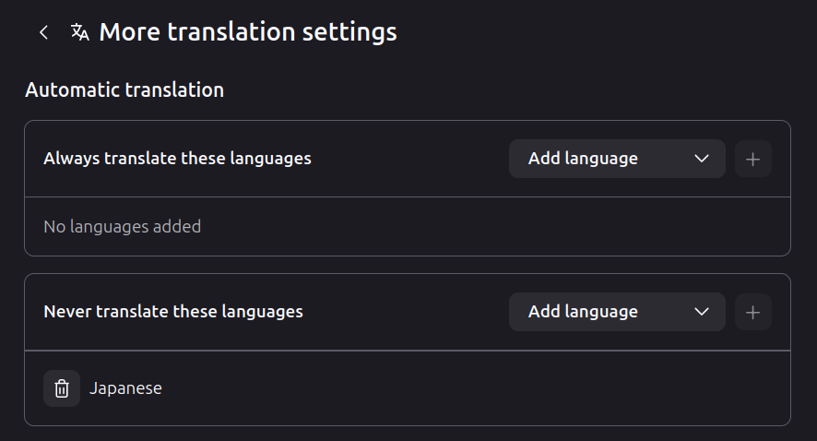Click the "Automatic translation" section heading
817x441 pixels.
click(x=124, y=90)
